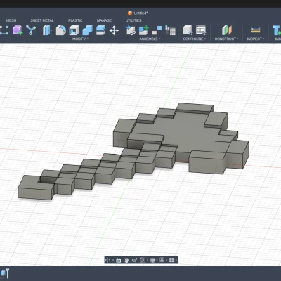Select the Move/Copy arrows tool
The height and width of the screenshot is (281, 281).
(x=114, y=30)
